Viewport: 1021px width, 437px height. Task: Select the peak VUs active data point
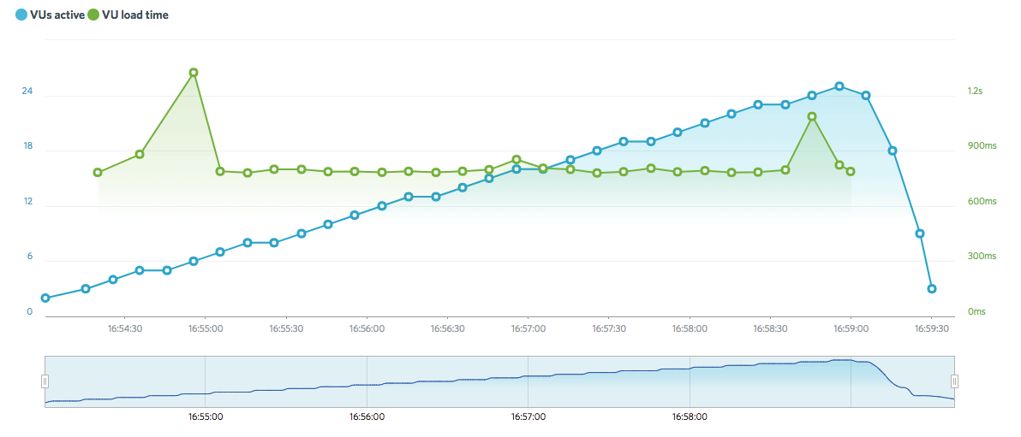(839, 86)
